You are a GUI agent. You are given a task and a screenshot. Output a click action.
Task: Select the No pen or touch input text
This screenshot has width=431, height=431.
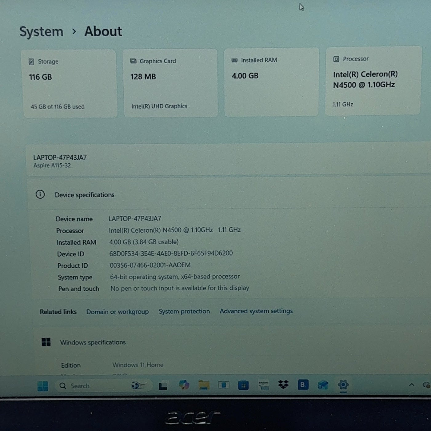pyautogui.click(x=180, y=288)
